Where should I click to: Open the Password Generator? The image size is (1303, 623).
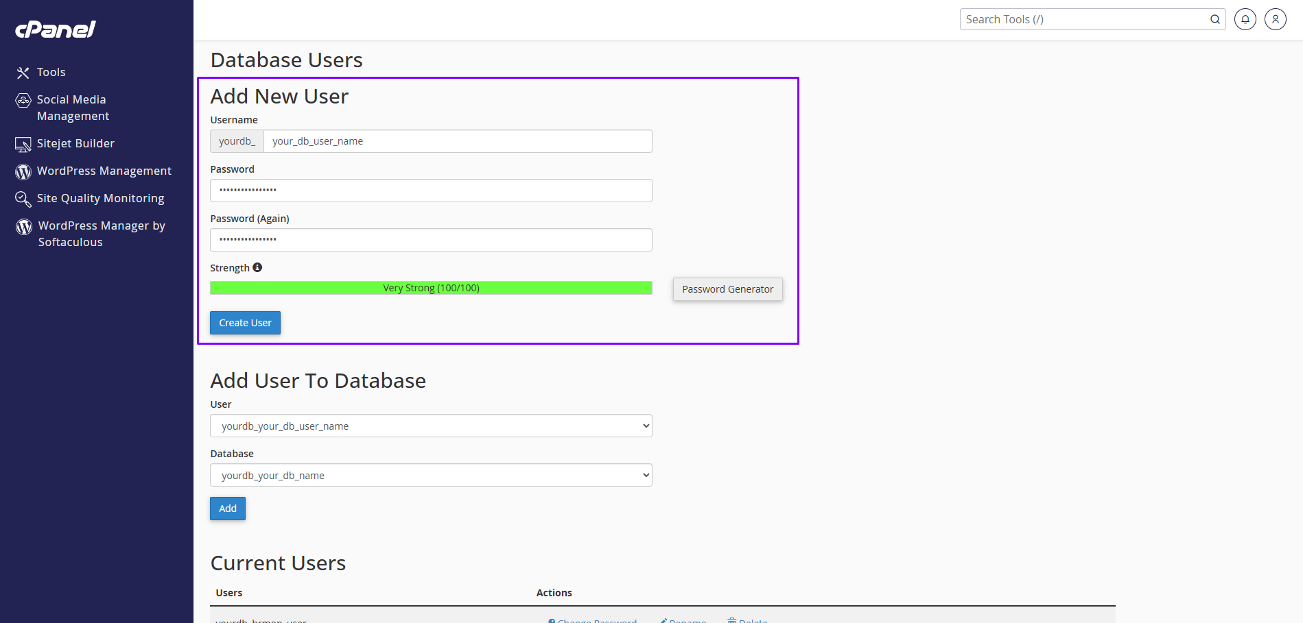[x=727, y=289]
